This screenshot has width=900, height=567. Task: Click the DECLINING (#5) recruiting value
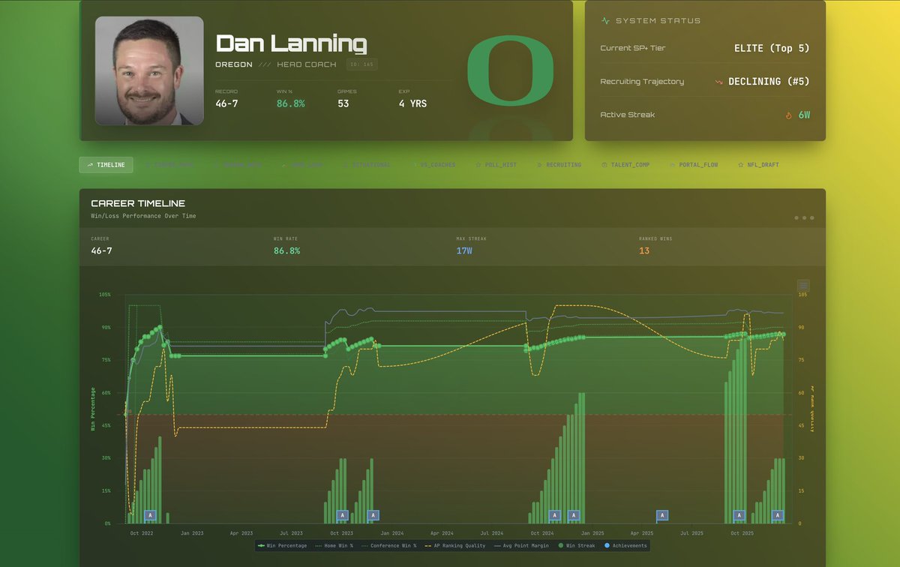tap(769, 82)
